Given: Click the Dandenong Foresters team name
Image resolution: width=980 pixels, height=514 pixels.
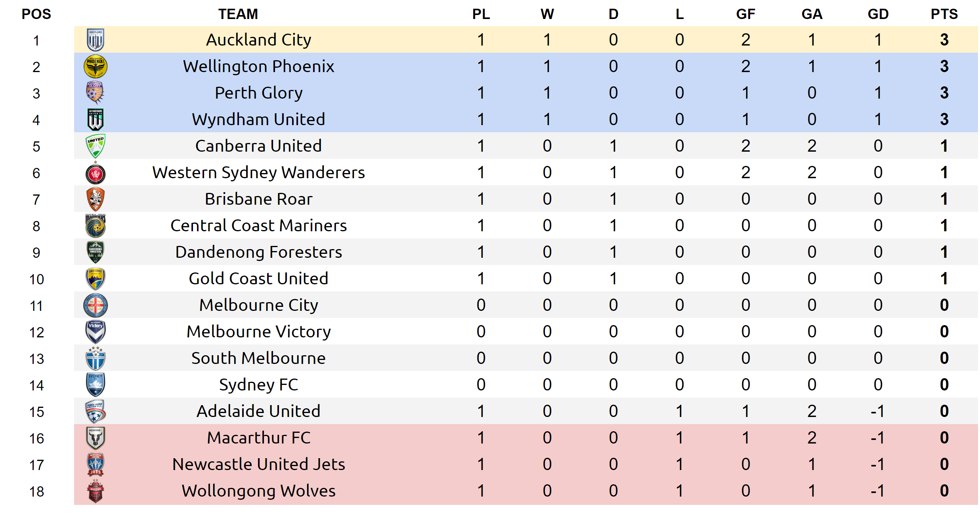Looking at the screenshot, I should pos(258,252).
